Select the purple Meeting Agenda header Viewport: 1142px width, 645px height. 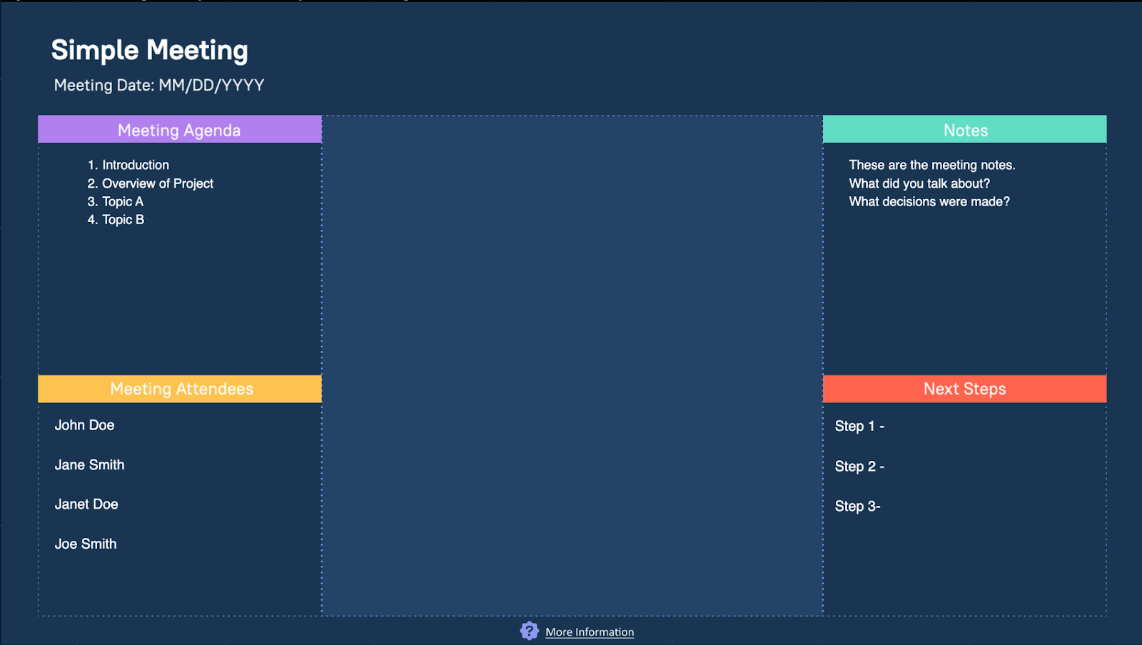tap(180, 130)
